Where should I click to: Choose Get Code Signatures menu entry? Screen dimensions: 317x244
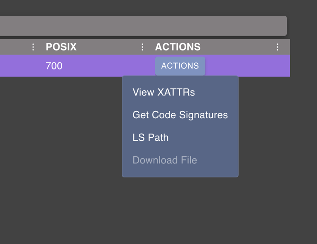pyautogui.click(x=180, y=115)
